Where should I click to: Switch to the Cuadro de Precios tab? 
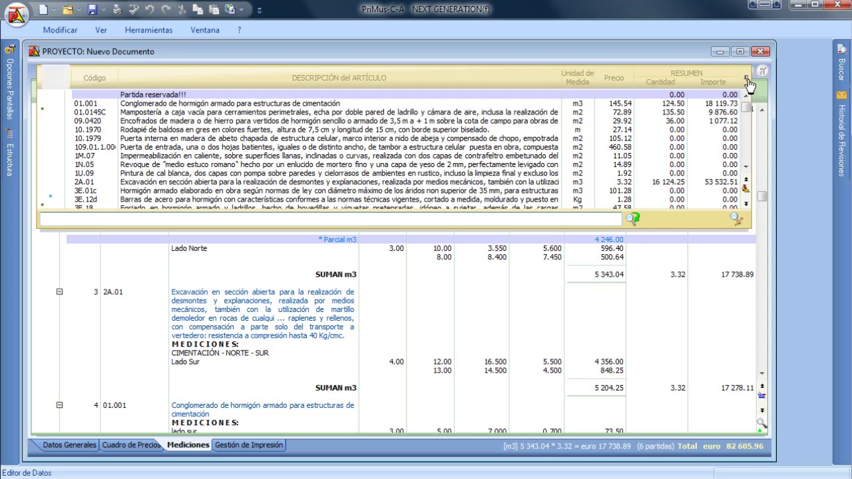point(130,445)
